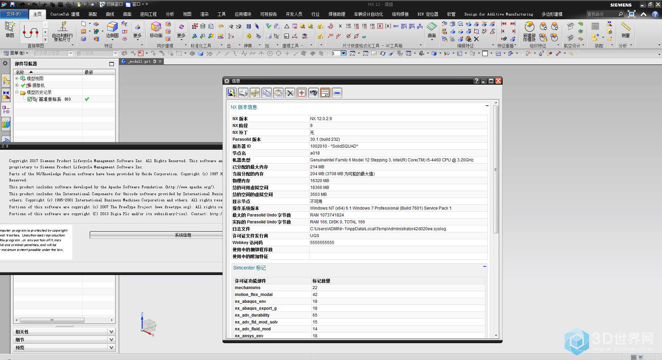Click the 名称 column header
662x360 pixels.
point(48,72)
